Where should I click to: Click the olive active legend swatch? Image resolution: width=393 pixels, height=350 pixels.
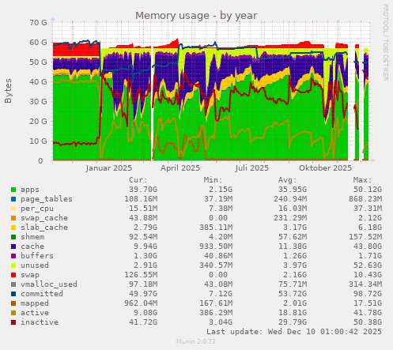click(13, 313)
